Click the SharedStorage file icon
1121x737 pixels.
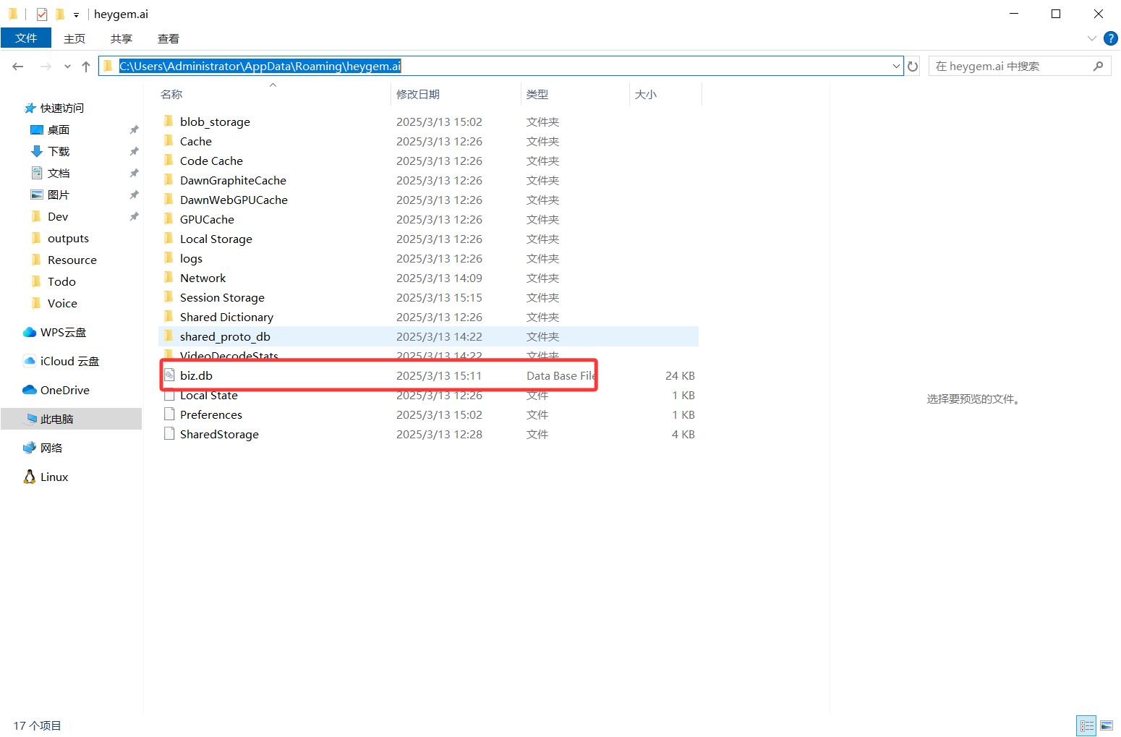coord(169,433)
